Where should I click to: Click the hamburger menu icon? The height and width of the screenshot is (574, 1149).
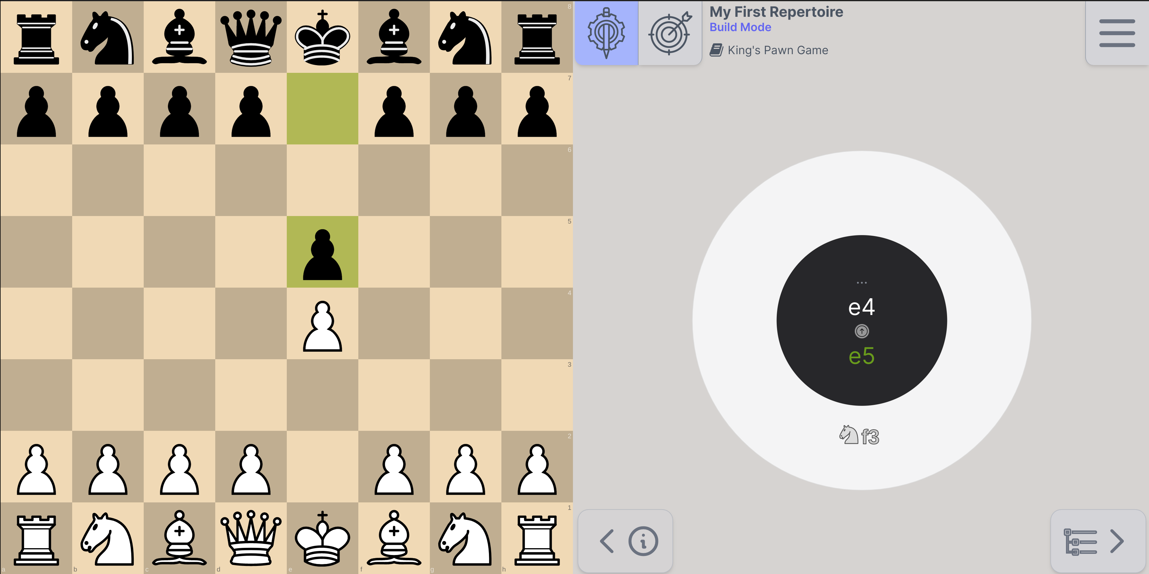(1117, 34)
